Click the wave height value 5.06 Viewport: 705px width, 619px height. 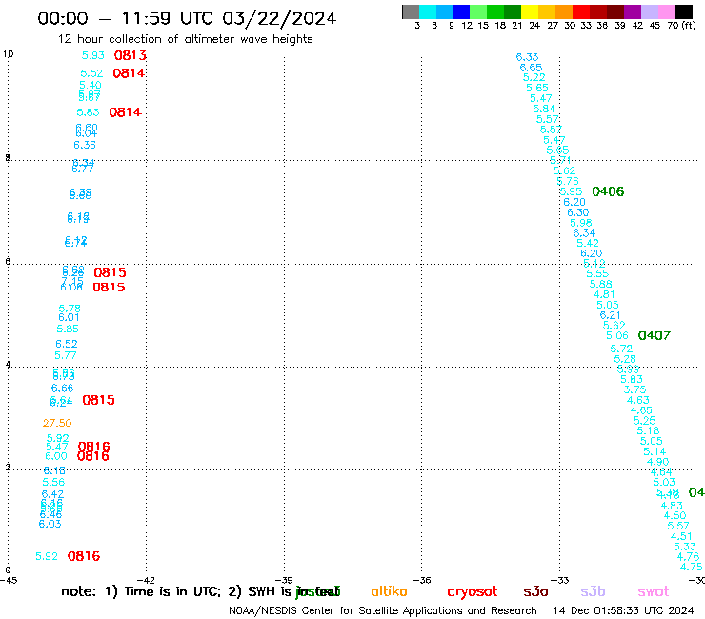[617, 335]
